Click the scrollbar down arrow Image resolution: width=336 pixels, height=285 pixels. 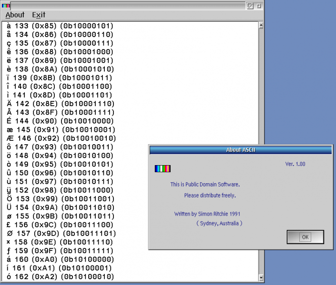260,277
